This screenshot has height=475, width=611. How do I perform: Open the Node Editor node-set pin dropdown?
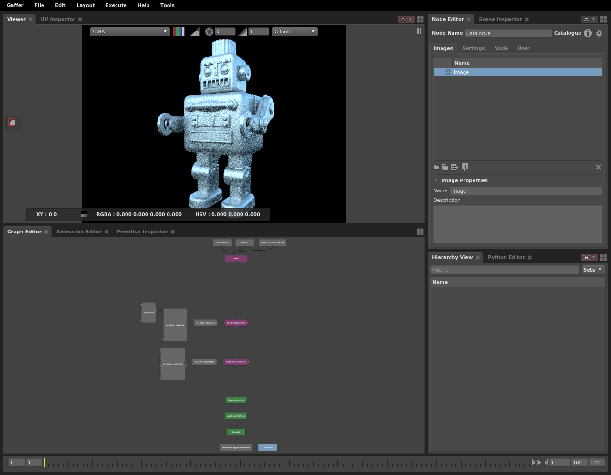point(589,20)
